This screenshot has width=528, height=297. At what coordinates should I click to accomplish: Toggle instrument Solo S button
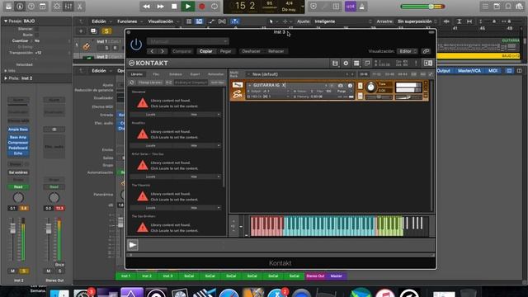tap(360, 86)
